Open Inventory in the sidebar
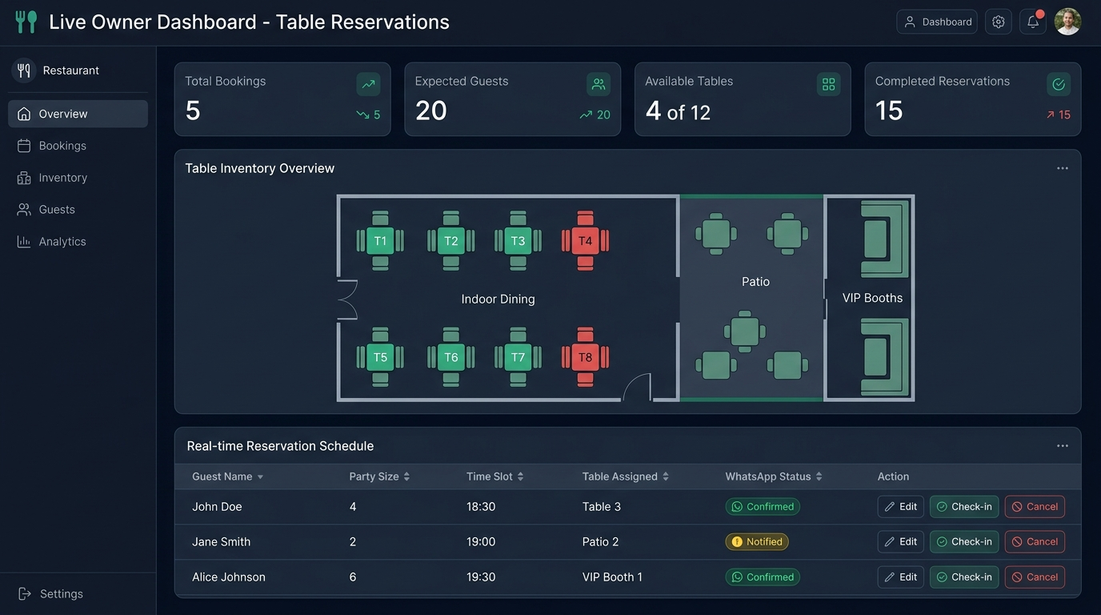 click(78, 178)
